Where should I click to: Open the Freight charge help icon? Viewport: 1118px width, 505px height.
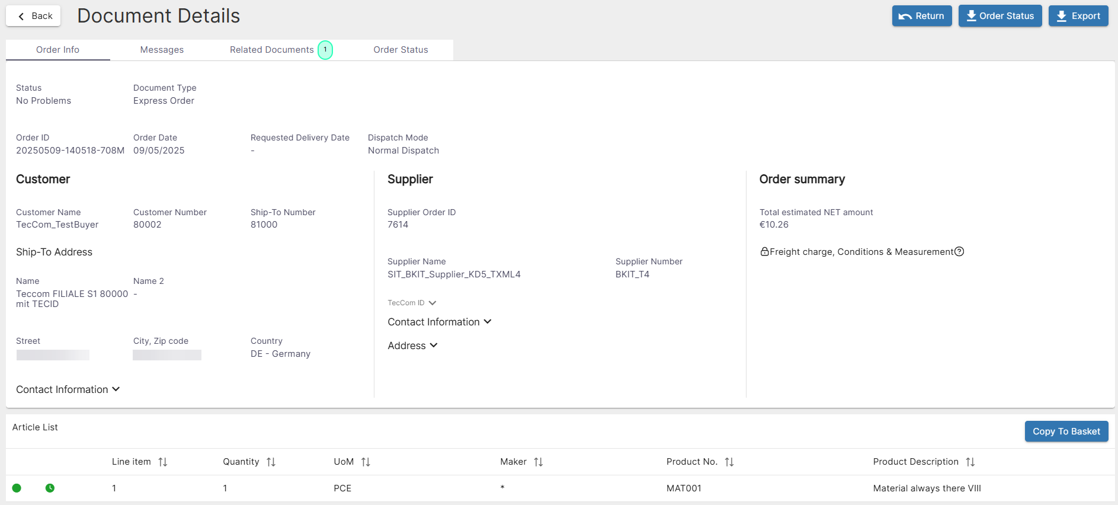[959, 251]
